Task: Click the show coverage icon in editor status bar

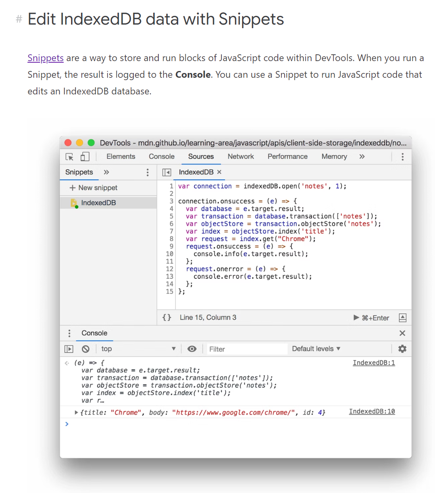Action: click(x=402, y=318)
